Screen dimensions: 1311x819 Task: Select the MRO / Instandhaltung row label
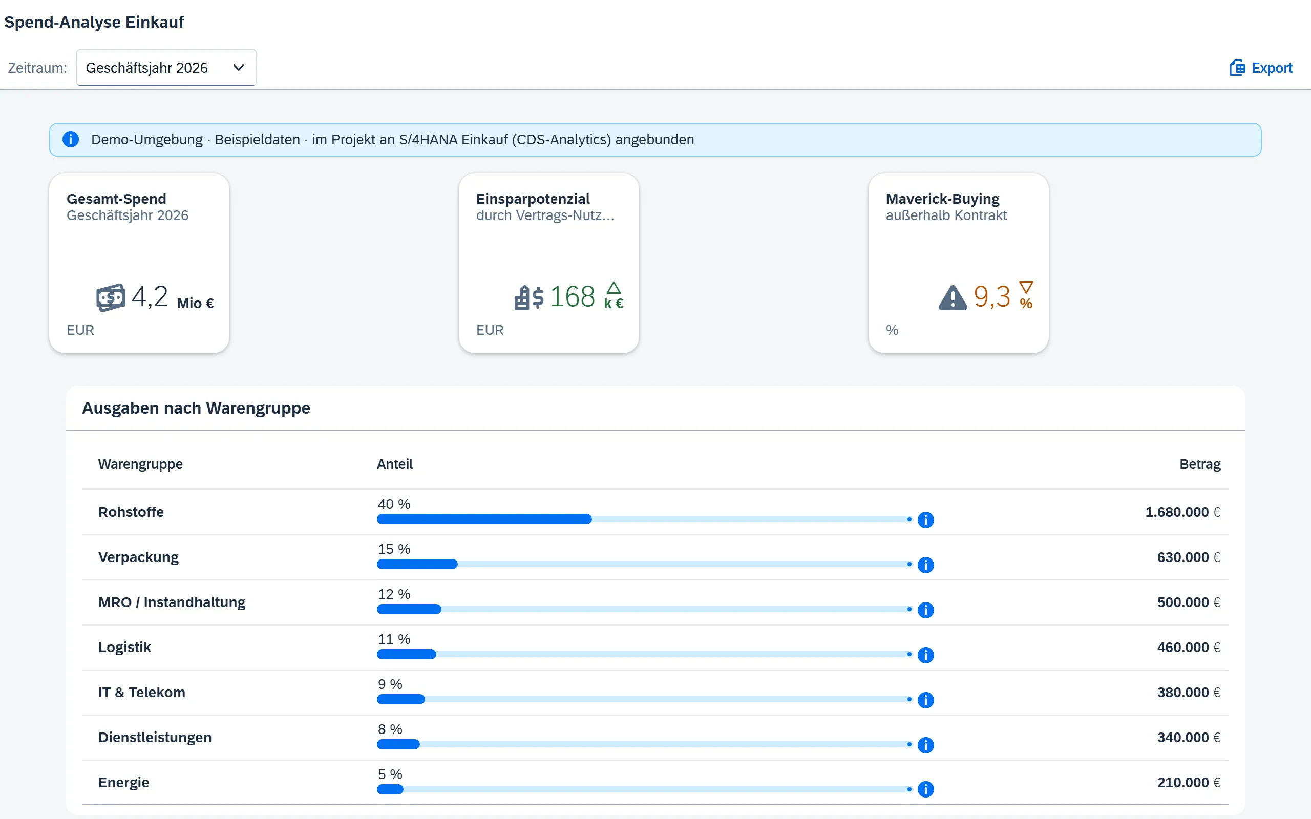coord(172,602)
